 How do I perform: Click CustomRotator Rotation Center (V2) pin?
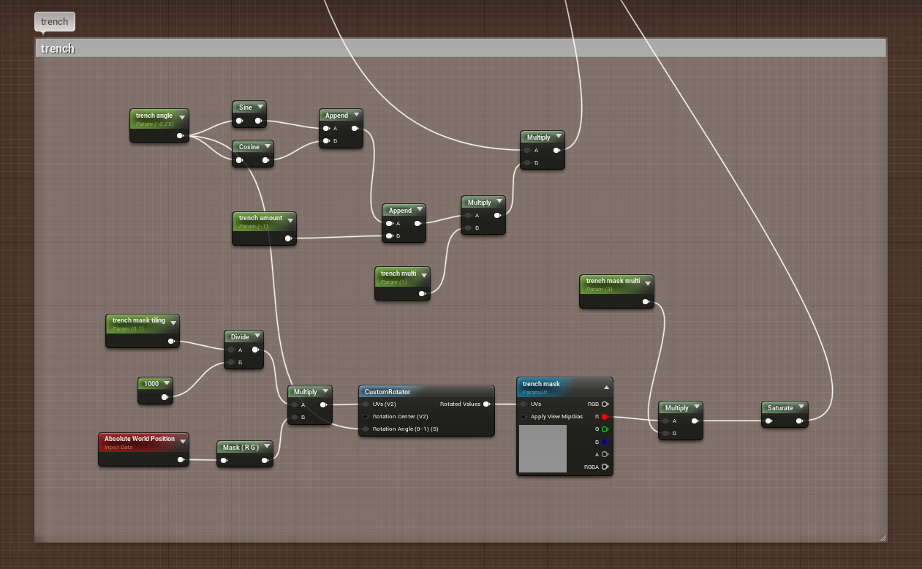[366, 416]
